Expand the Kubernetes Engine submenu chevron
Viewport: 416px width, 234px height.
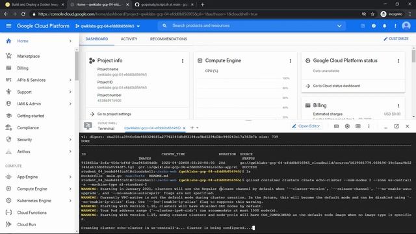coord(70,201)
